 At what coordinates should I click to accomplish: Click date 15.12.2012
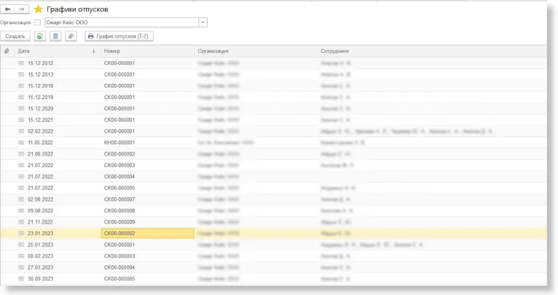[41, 63]
